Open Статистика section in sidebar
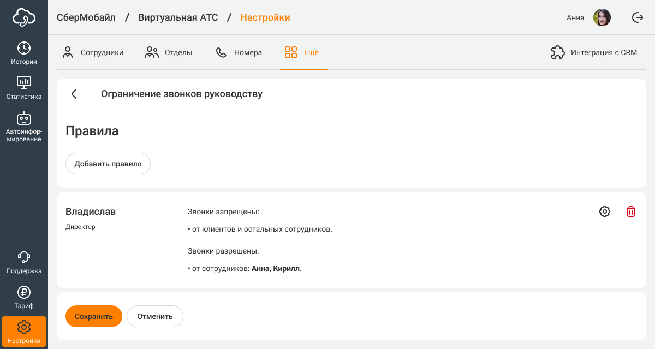 24,88
